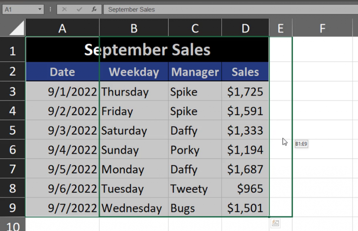Click the options icon below the table corner
The height and width of the screenshot is (231, 358).
pyautogui.click(x=275, y=223)
